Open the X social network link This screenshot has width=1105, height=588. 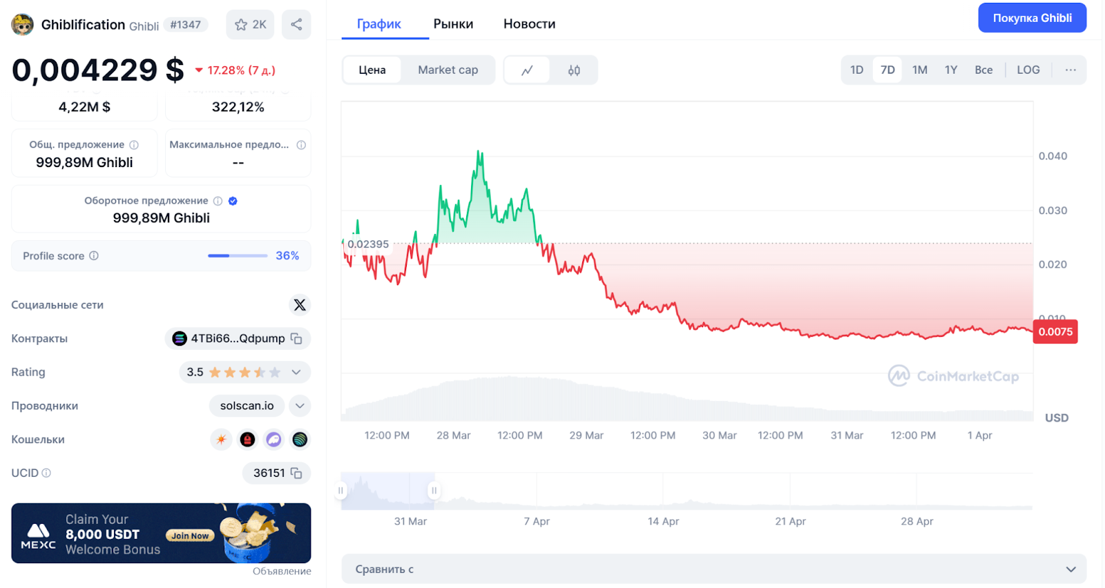point(300,305)
